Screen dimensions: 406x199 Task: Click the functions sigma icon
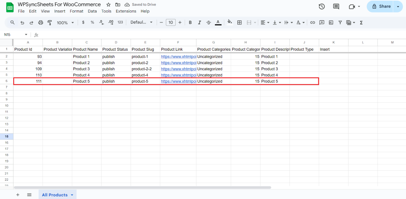[x=361, y=23]
